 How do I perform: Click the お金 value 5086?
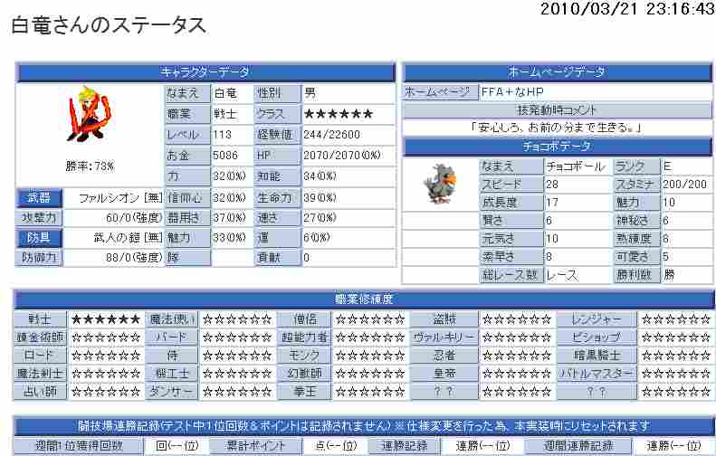coord(225,156)
